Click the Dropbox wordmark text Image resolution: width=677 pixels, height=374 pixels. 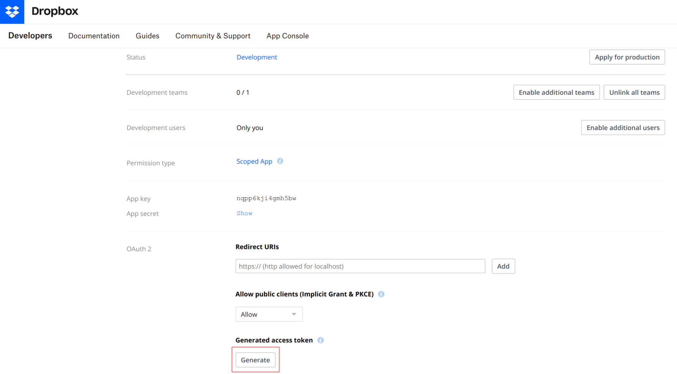pos(55,11)
